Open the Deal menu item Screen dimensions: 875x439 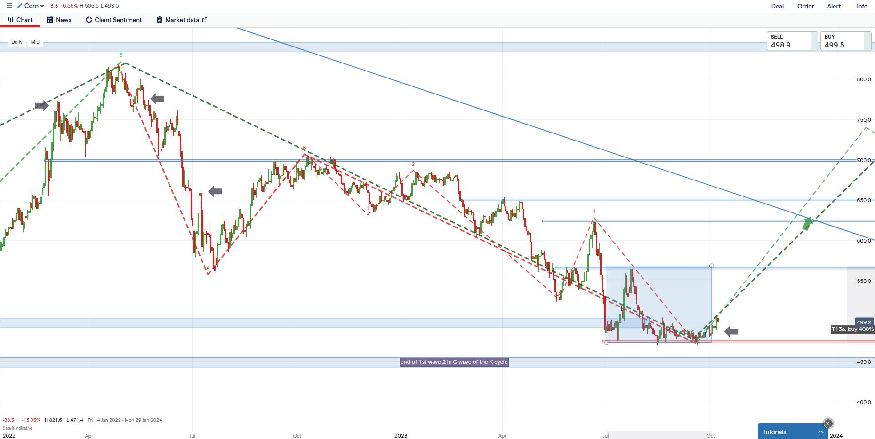tap(778, 6)
